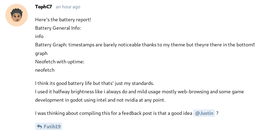Open the TophC7 username profile link
This screenshot has width=272, height=134.
pos(43,7)
